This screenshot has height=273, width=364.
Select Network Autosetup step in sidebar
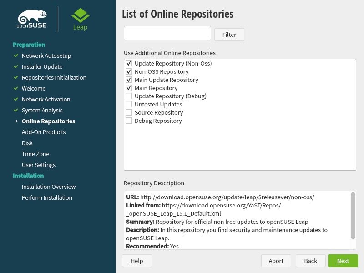tap(46, 56)
